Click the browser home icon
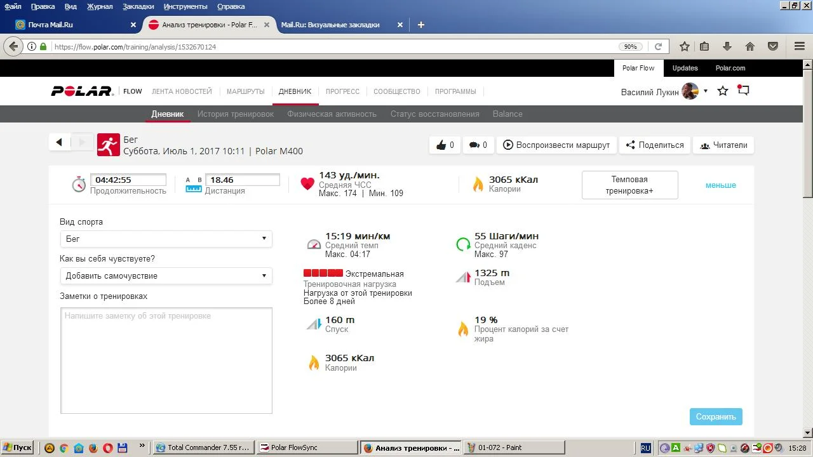 tap(750, 46)
